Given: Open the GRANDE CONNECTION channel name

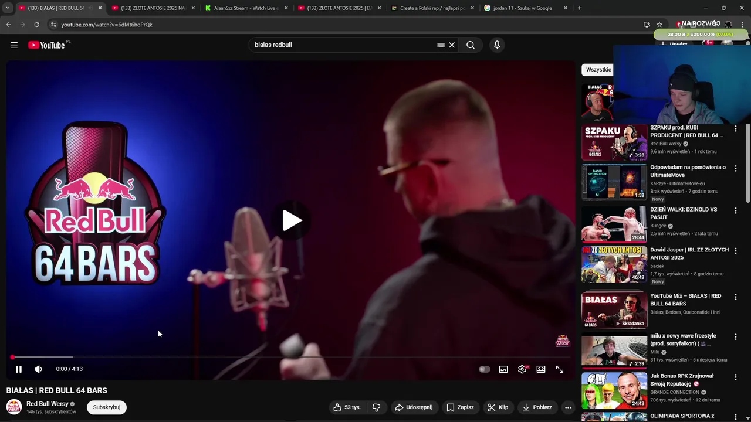Looking at the screenshot, I should pyautogui.click(x=675, y=392).
